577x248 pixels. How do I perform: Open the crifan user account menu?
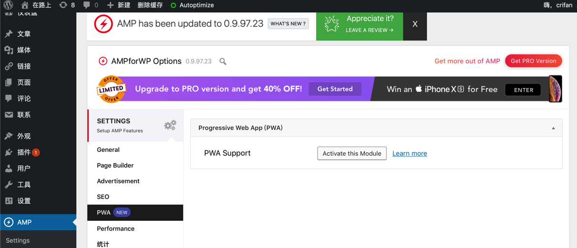click(558, 5)
